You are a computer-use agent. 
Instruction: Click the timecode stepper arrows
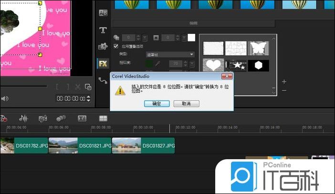[x=89, y=99]
